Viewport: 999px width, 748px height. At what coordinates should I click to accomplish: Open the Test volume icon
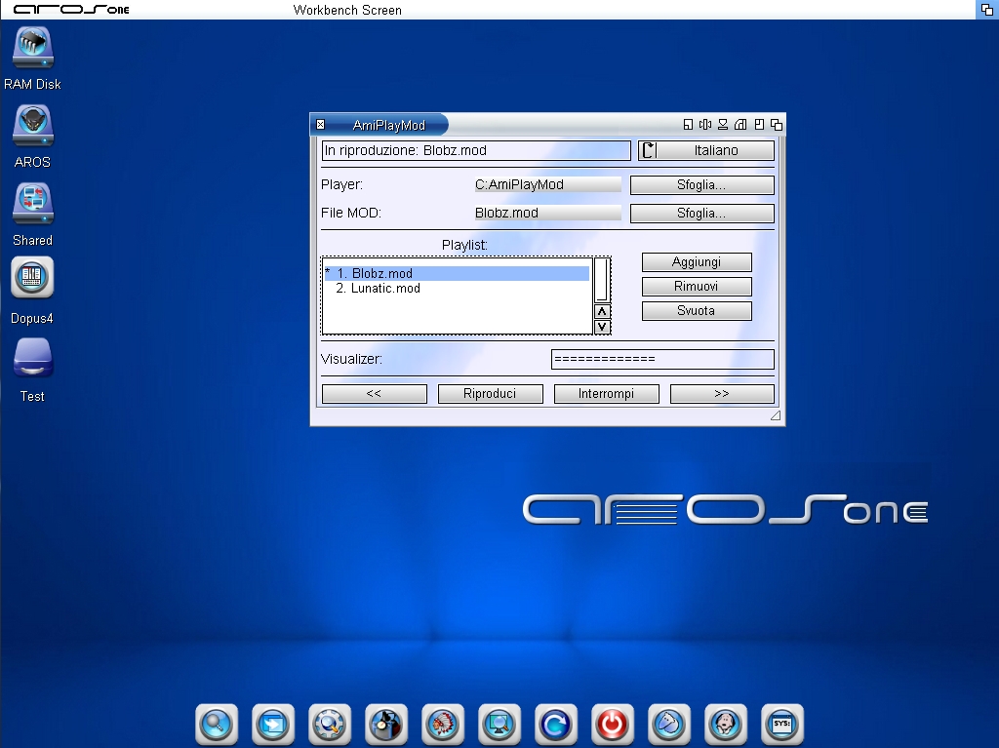[32, 358]
